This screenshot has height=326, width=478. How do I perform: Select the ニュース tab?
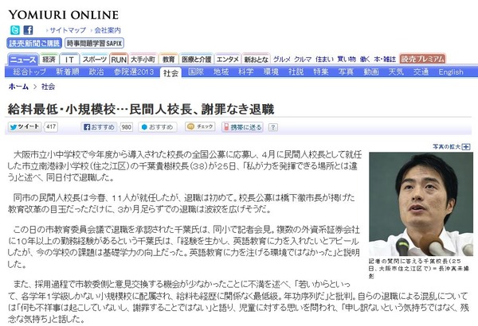tap(23, 59)
